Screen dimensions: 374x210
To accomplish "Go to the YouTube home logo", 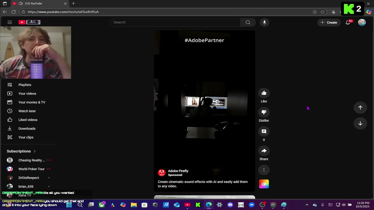I will pos(29,22).
